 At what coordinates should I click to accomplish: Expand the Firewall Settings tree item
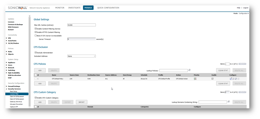(6, 86)
